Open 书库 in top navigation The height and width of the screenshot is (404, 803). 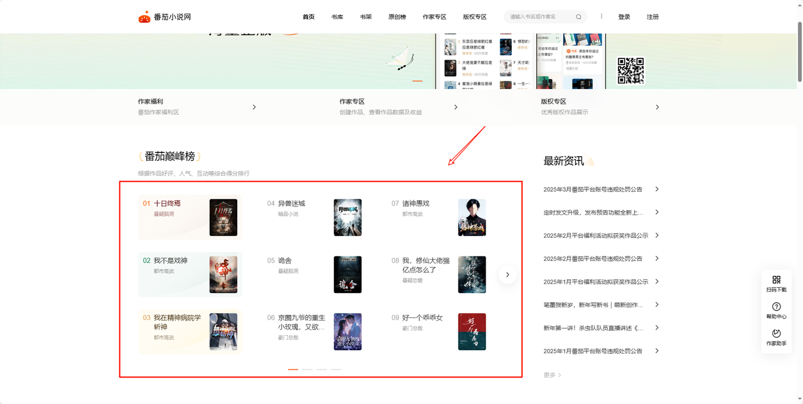point(337,17)
